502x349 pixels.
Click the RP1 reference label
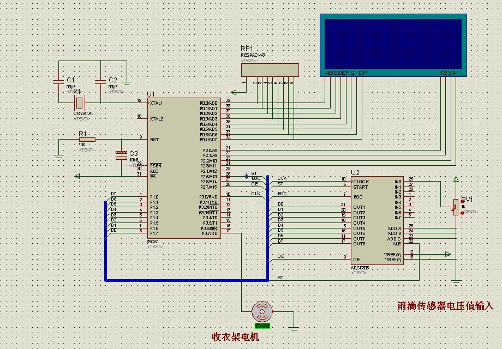pyautogui.click(x=247, y=49)
